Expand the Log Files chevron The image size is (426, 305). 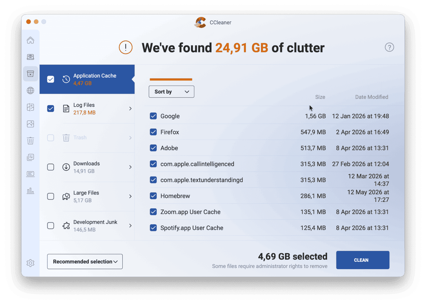click(130, 109)
